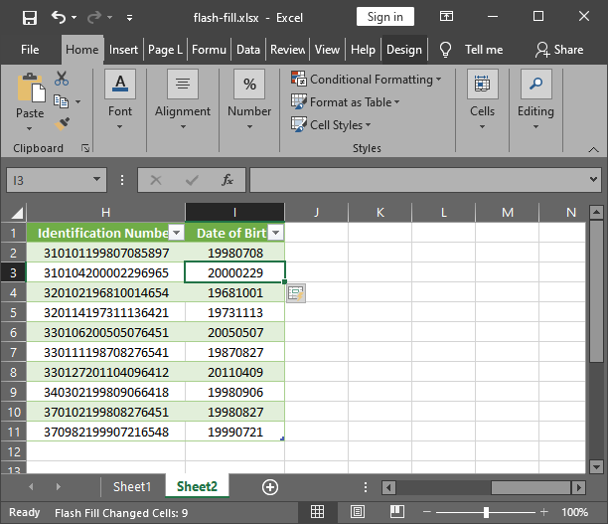This screenshot has width=608, height=524.
Task: Switch to the Insert tab
Action: coord(123,50)
